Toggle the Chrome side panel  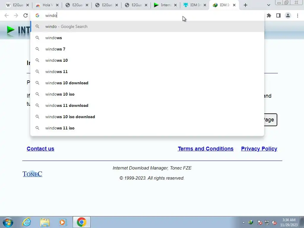278,15
